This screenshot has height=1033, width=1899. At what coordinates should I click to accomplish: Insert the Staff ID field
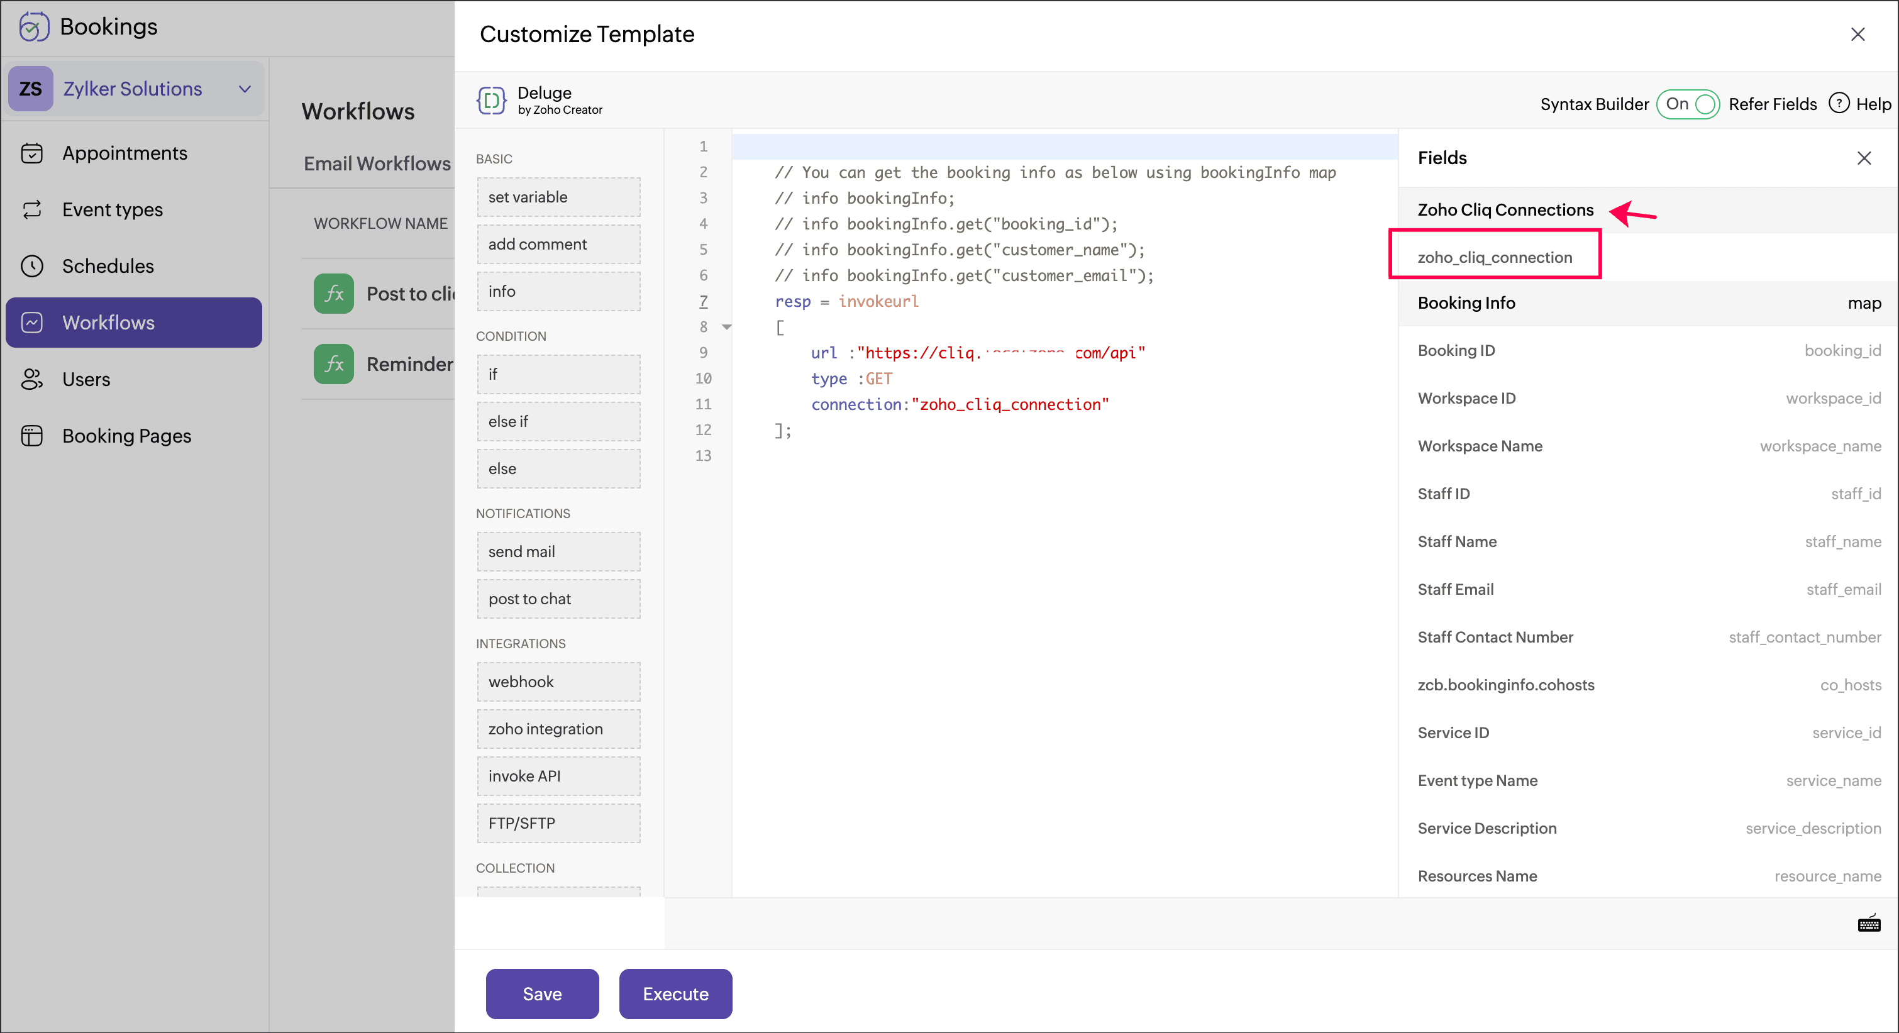(1648, 494)
